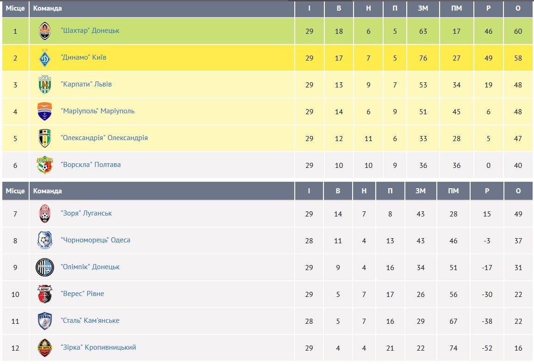The image size is (534, 364).
Task: Click the Olimpik Donetsk club crest
Action: pyautogui.click(x=45, y=267)
